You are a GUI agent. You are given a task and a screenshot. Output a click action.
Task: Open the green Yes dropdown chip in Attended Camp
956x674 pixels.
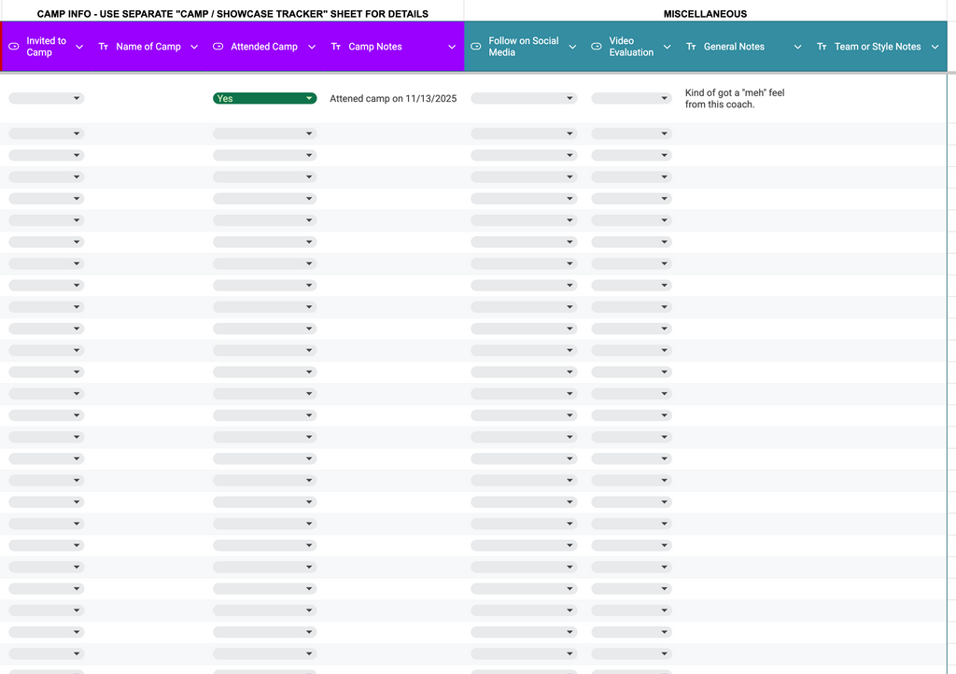point(264,98)
